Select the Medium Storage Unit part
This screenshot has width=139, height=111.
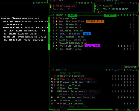point(73,43)
